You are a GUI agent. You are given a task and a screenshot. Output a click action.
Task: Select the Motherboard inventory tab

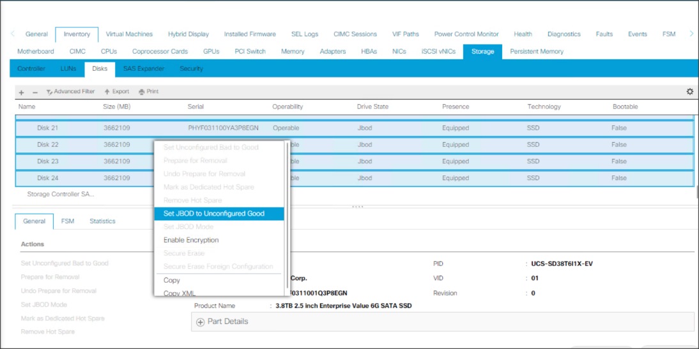pyautogui.click(x=36, y=51)
